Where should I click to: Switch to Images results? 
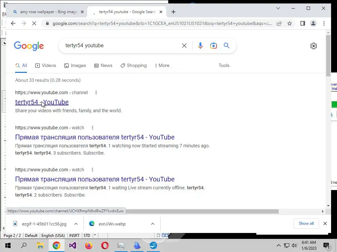coord(75,65)
